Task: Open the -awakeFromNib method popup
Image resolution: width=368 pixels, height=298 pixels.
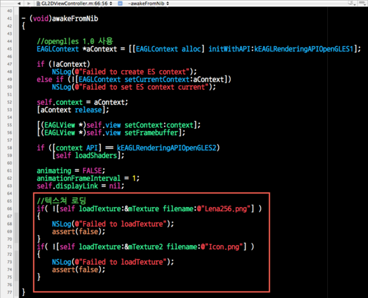Action: tap(149, 3)
